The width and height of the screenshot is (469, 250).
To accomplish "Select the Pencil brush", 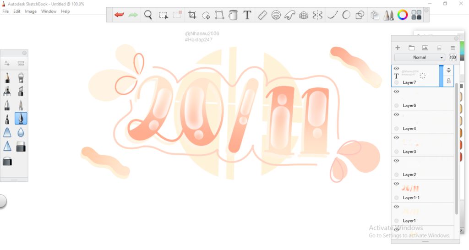I will [7, 77].
